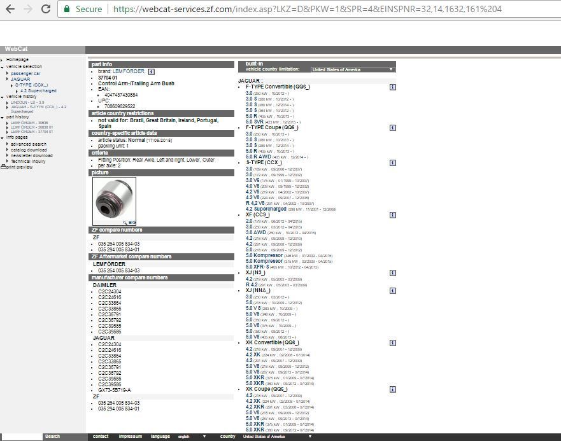Image resolution: width=561 pixels, height=441 pixels.
Task: Open info icon for F-TYPE Convertible (QQ6_)
Action: point(393,87)
